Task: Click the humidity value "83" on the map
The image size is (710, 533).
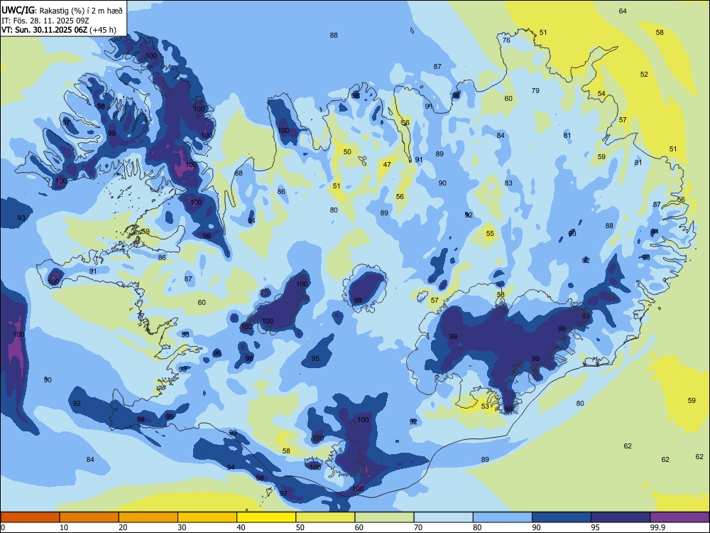Action: 508,183
